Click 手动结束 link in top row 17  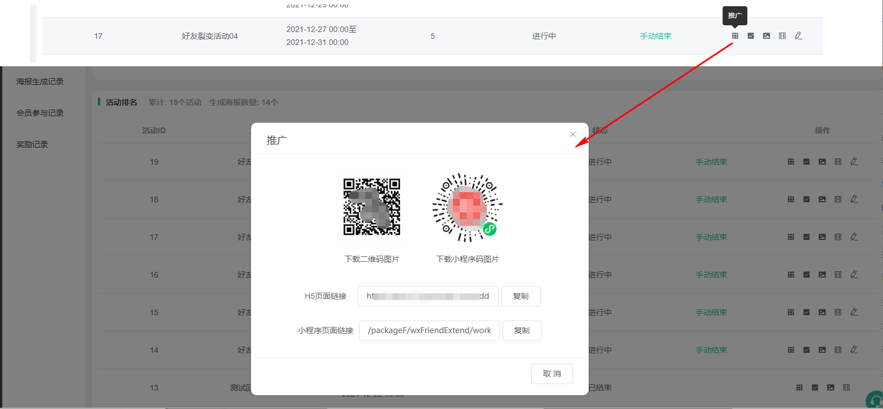656,36
